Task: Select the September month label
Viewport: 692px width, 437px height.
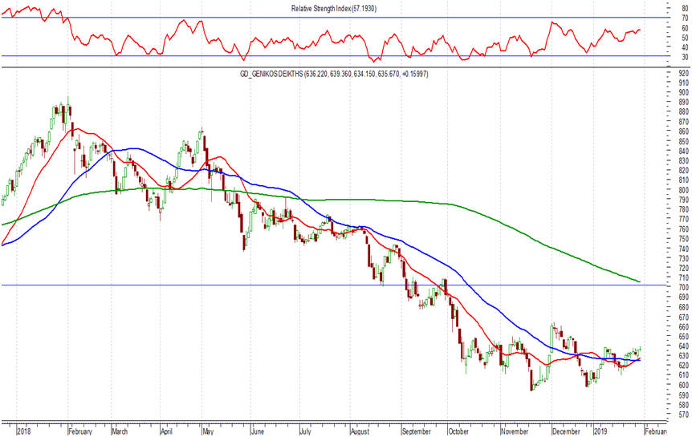Action: tap(416, 431)
